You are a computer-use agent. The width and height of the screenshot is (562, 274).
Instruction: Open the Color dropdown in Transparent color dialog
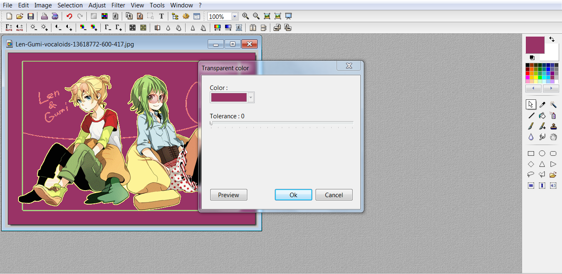pyautogui.click(x=251, y=97)
